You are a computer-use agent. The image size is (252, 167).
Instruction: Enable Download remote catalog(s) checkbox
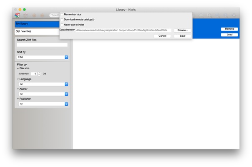point(62,20)
